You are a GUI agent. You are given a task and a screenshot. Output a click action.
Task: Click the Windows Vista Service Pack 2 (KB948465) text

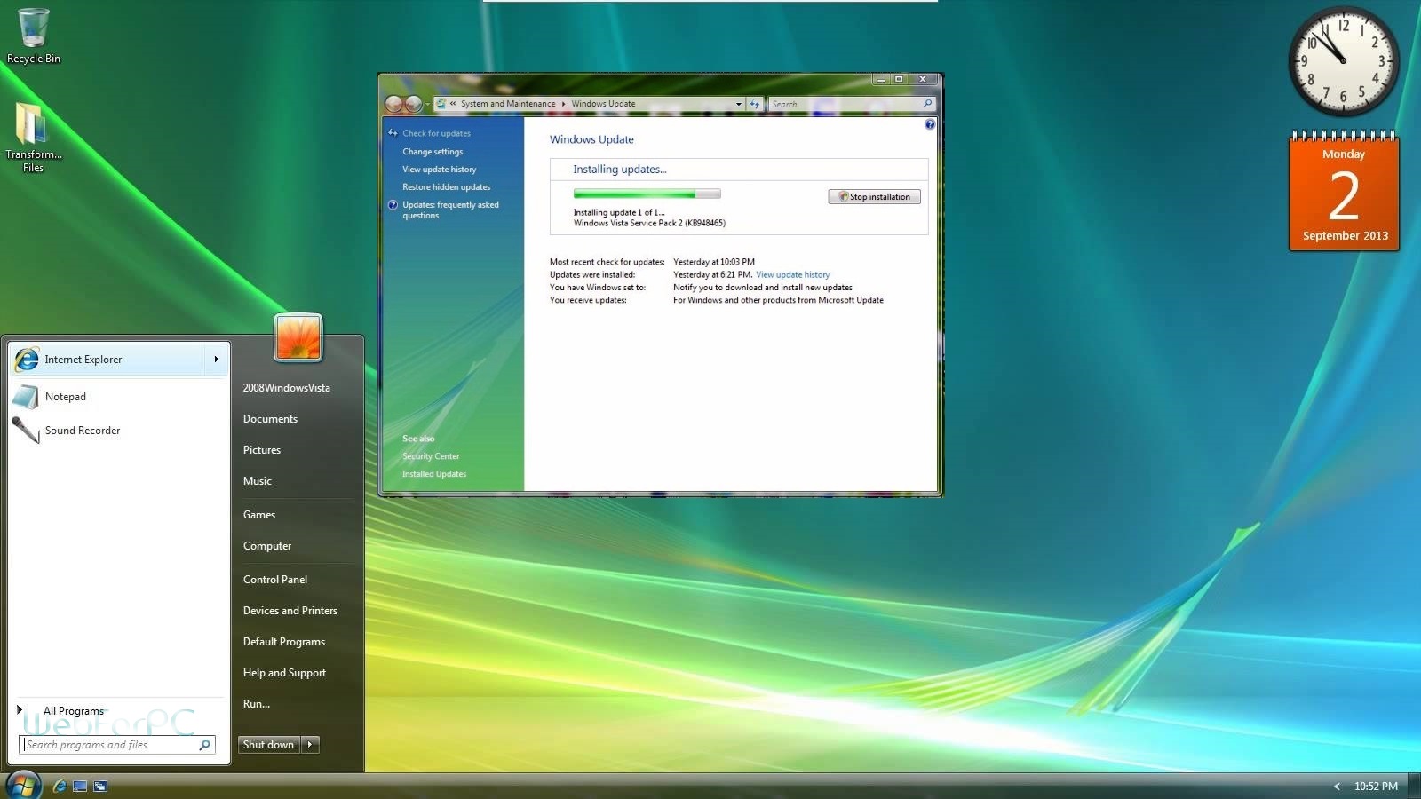[x=649, y=224]
